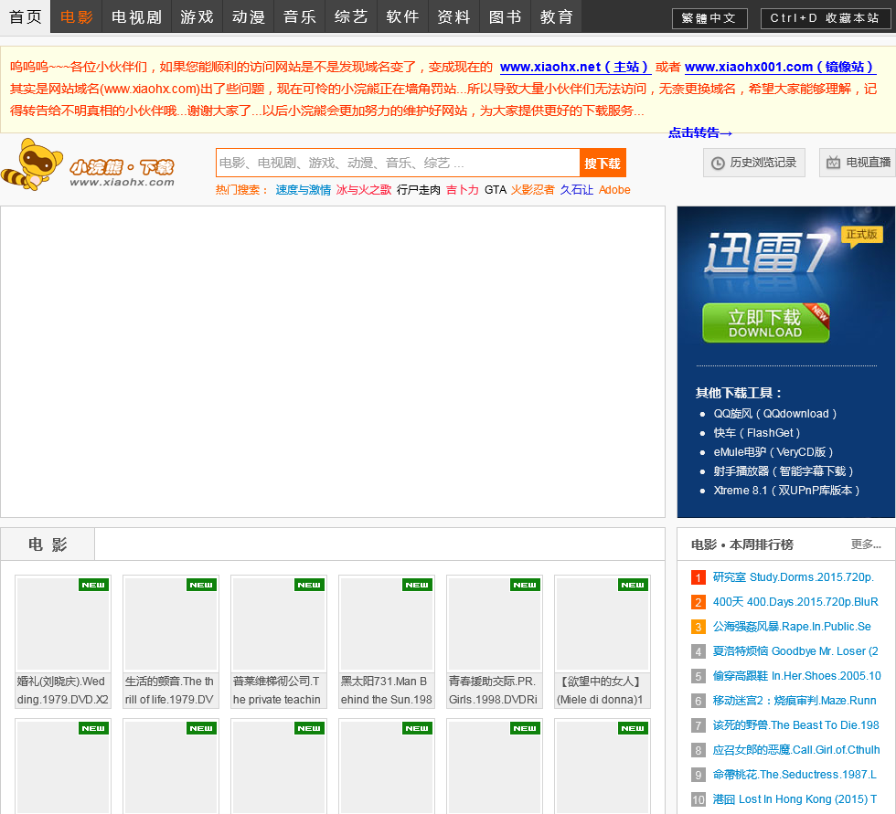This screenshot has height=814, width=896.
Task: Go to the 首页 home tab
Action: (26, 16)
